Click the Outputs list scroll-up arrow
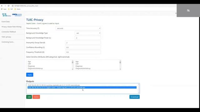200x112 pixels. pyautogui.click(x=139, y=84)
